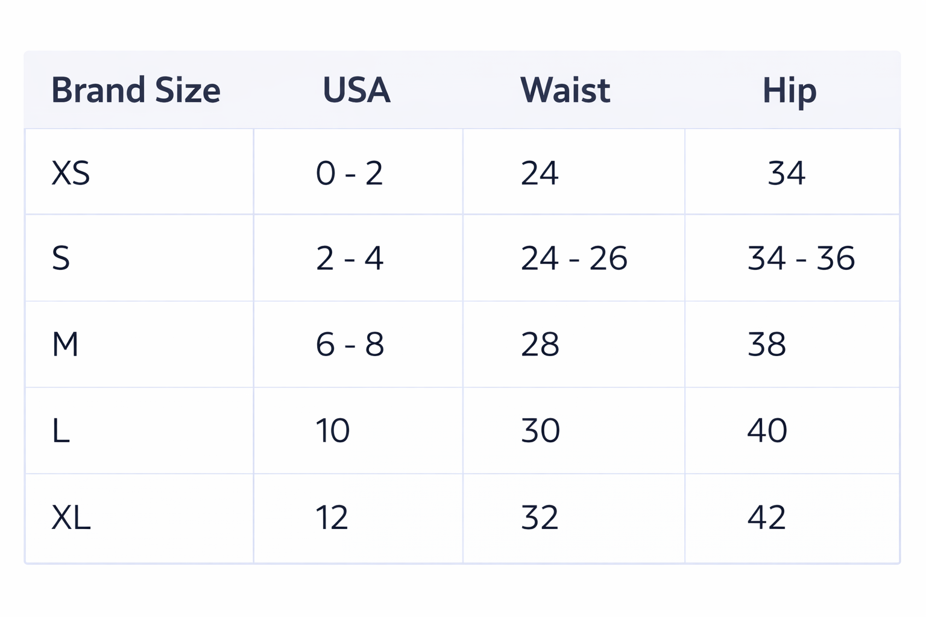Screen dimensions: 926x617
Task: Click the hip 40 cell
Action: click(x=767, y=431)
